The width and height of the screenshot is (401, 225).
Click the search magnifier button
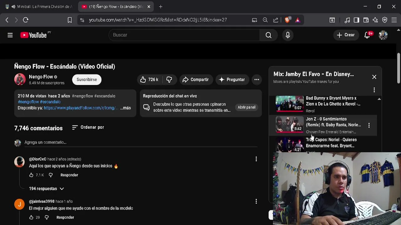268,35
